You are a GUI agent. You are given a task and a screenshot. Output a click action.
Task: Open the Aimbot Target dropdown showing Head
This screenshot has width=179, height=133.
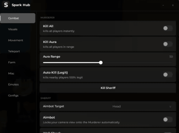coord(108,106)
